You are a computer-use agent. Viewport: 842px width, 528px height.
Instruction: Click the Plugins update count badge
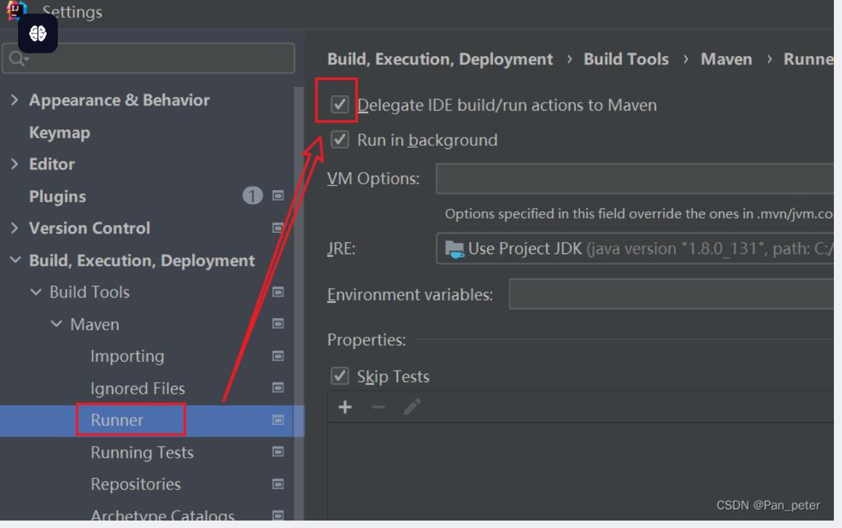click(x=252, y=196)
